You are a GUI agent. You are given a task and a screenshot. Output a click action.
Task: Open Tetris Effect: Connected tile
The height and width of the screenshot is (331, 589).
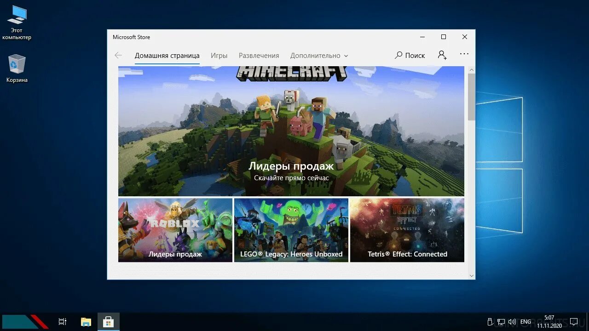point(407,230)
